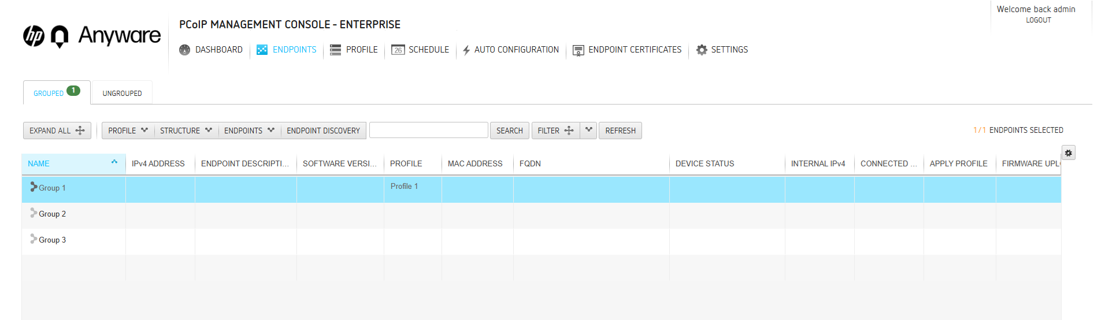Click the Dashboard gauge icon
Viewport: 1098px width, 320px height.
click(x=184, y=50)
